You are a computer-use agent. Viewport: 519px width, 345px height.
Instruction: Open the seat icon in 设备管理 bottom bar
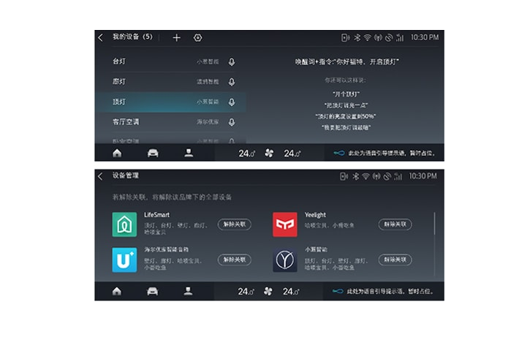click(188, 291)
